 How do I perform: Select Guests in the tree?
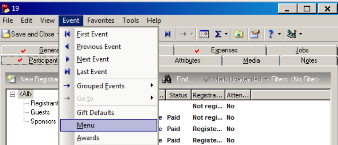(40, 112)
